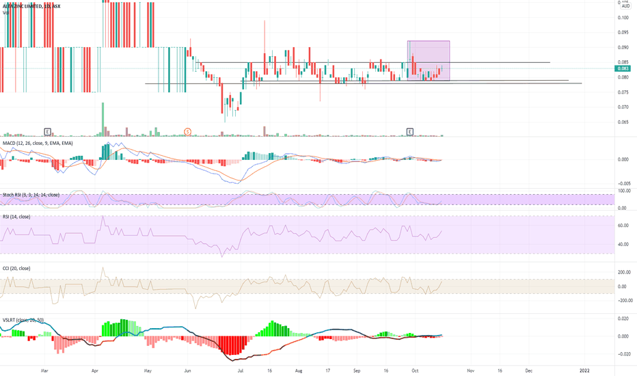Click the Sep date axis label
This screenshot has height=376, width=637.
[x=357, y=371]
